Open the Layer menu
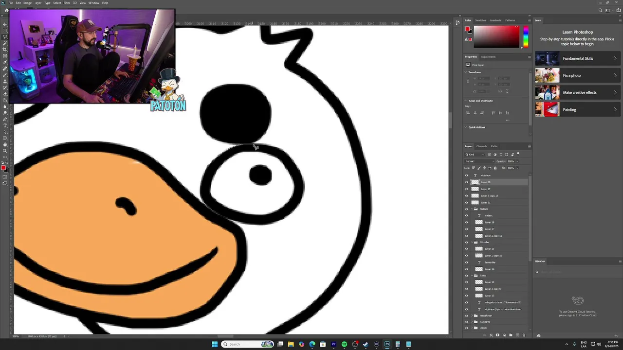 click(x=37, y=3)
